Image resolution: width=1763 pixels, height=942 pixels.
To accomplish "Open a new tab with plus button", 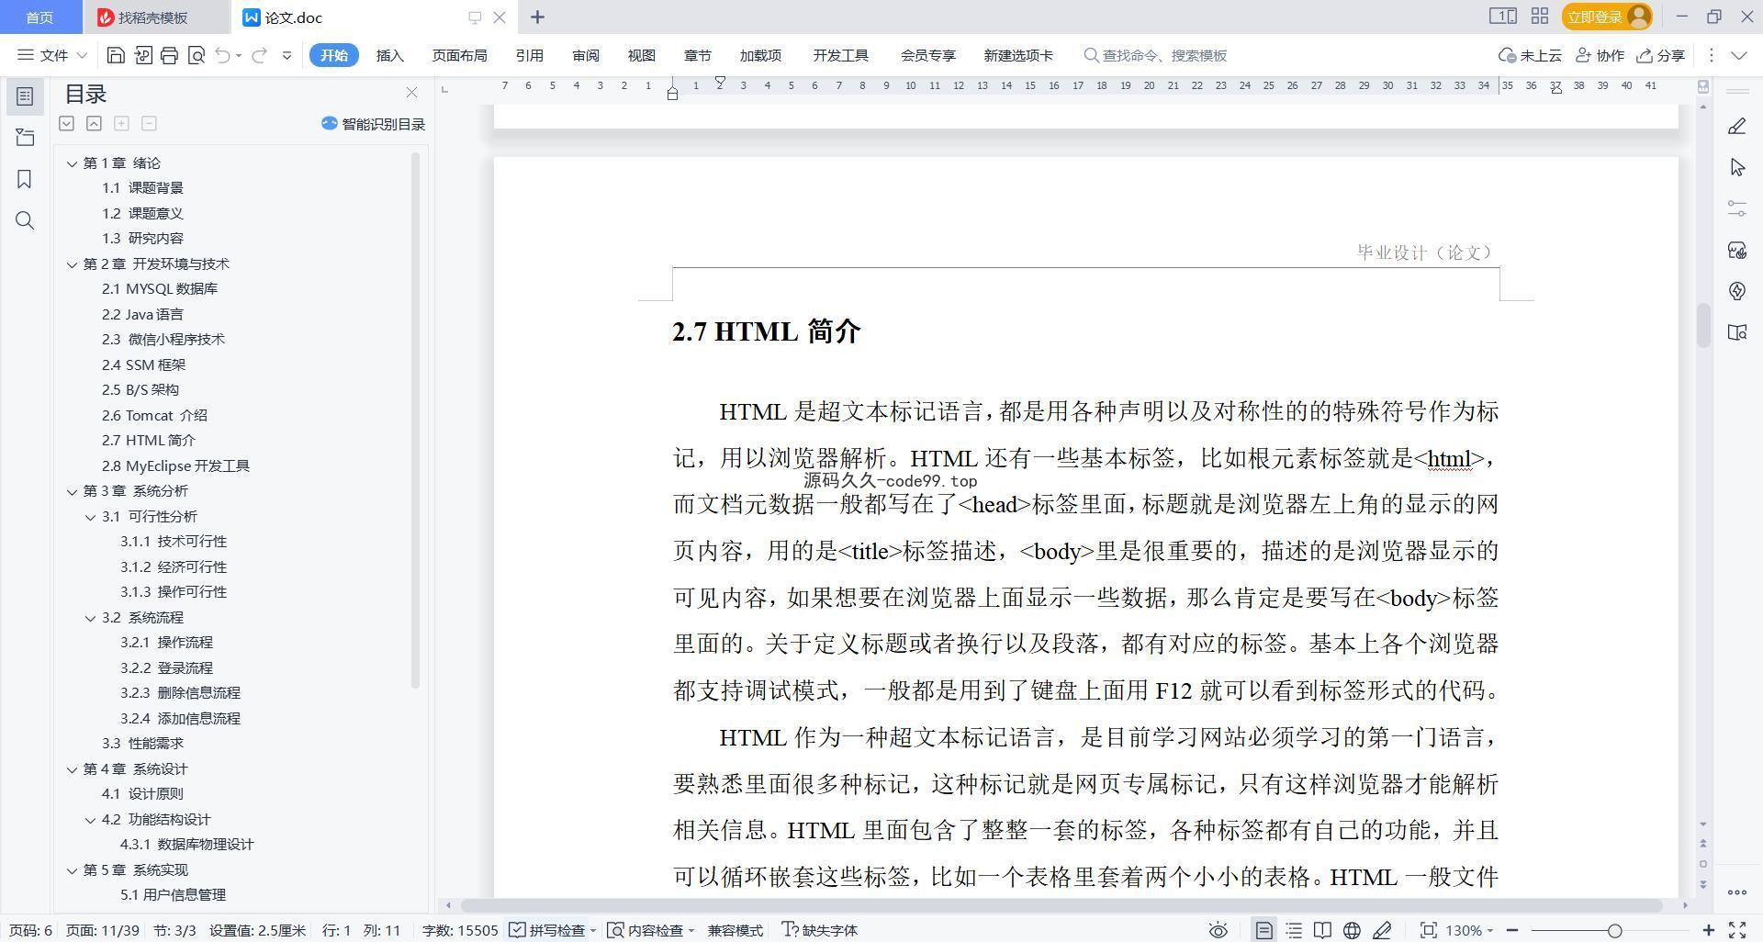I will coord(537,17).
